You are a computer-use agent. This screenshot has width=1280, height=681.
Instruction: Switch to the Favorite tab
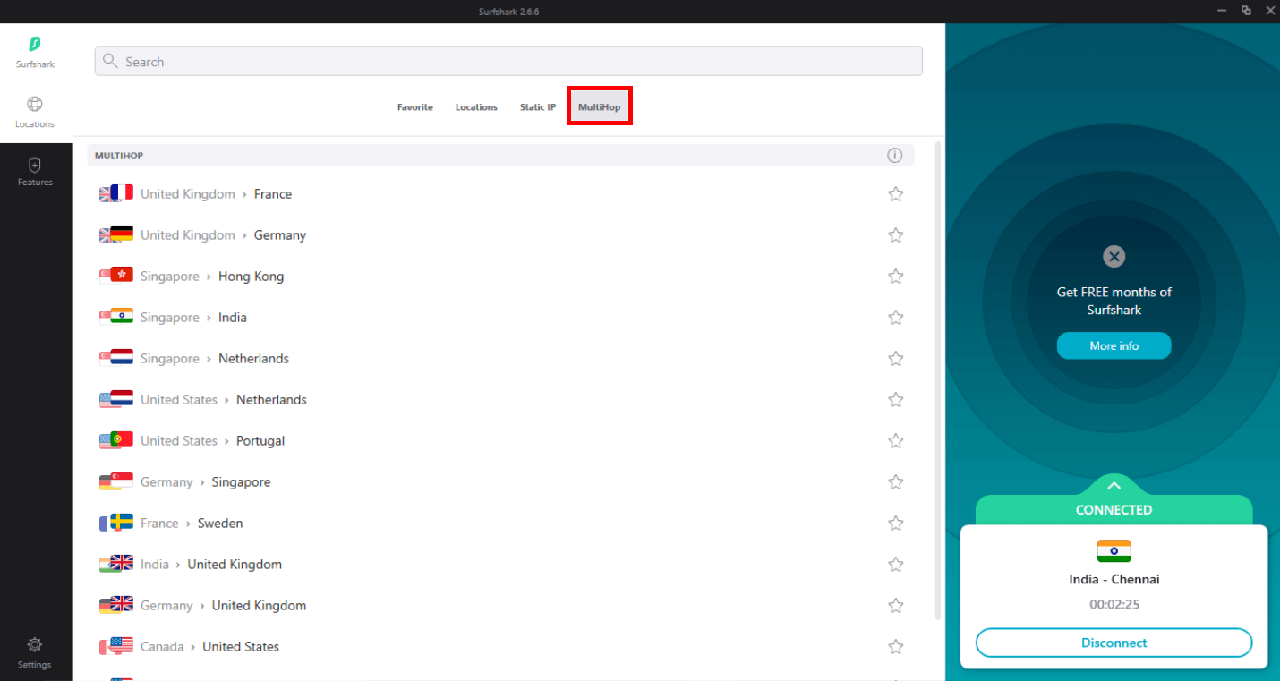(x=415, y=107)
